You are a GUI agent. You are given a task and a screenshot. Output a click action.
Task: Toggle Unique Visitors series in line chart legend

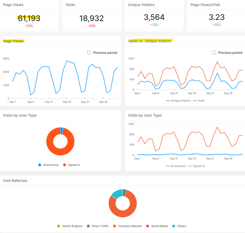178,101
